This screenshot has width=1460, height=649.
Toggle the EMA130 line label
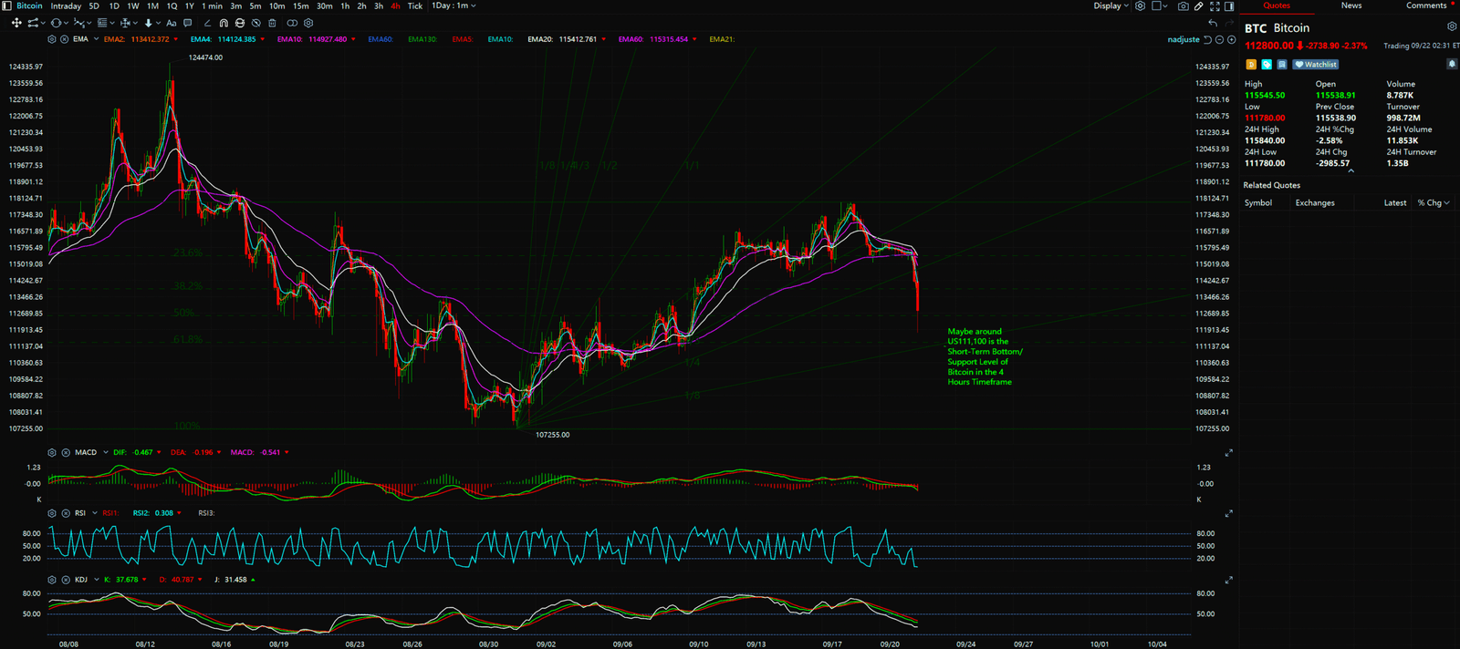click(422, 39)
